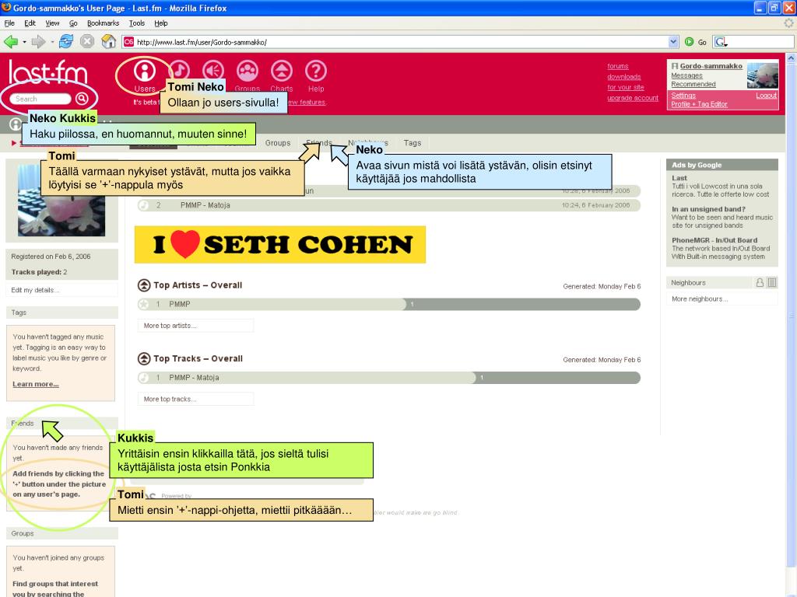This screenshot has width=797, height=597.
Task: Open the View menu
Action: coord(52,23)
